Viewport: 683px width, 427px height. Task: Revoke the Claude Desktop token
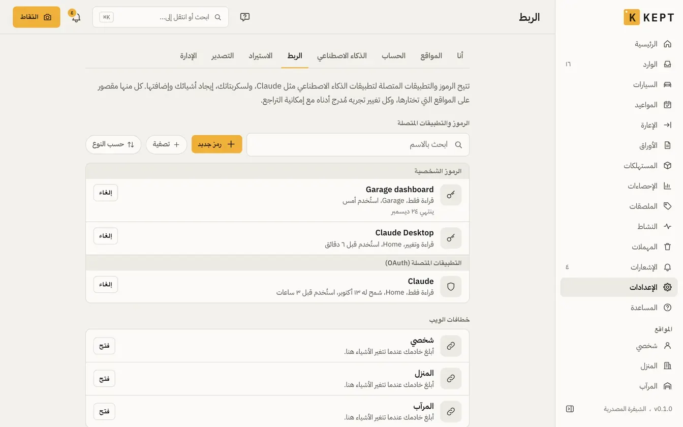[x=106, y=236]
